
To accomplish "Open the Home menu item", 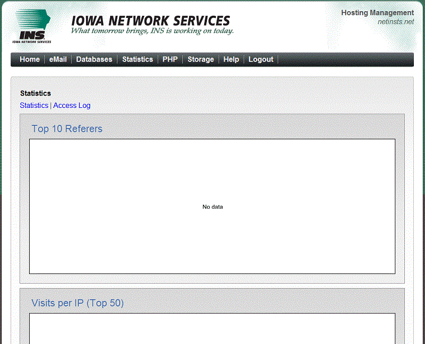I will point(30,59).
